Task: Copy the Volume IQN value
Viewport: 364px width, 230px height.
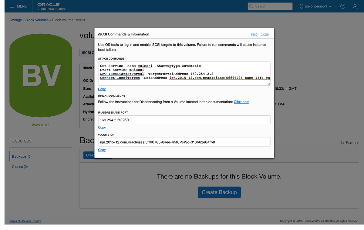Action: pyautogui.click(x=102, y=150)
